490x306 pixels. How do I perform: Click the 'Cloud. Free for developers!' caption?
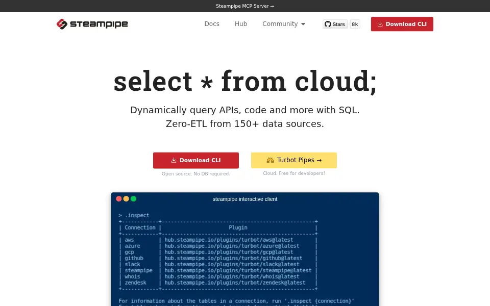[294, 173]
